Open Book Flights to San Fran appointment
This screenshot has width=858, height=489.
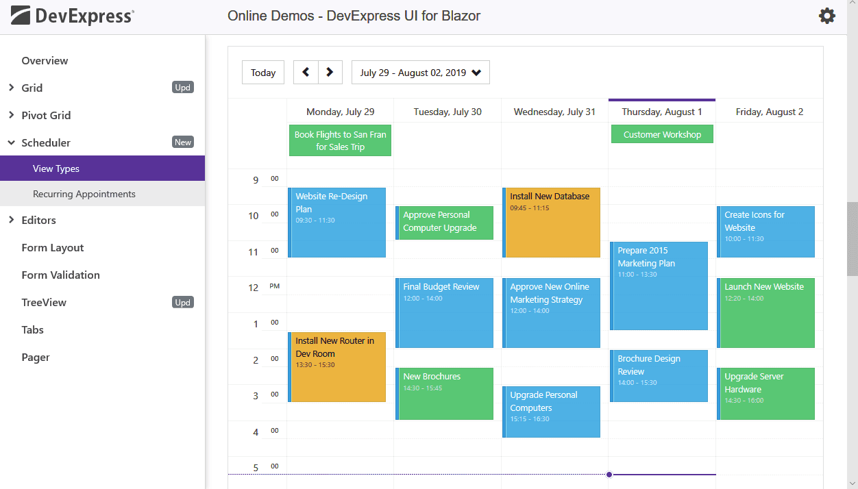pos(340,140)
